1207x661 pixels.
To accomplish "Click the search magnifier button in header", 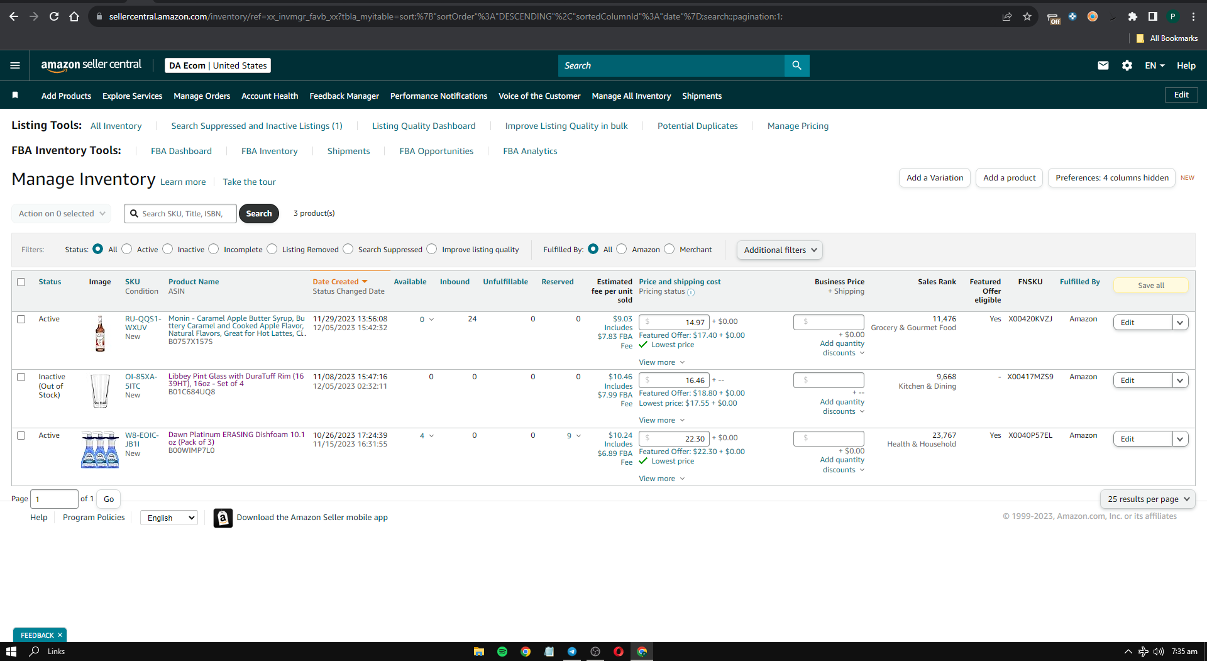I will coord(796,65).
